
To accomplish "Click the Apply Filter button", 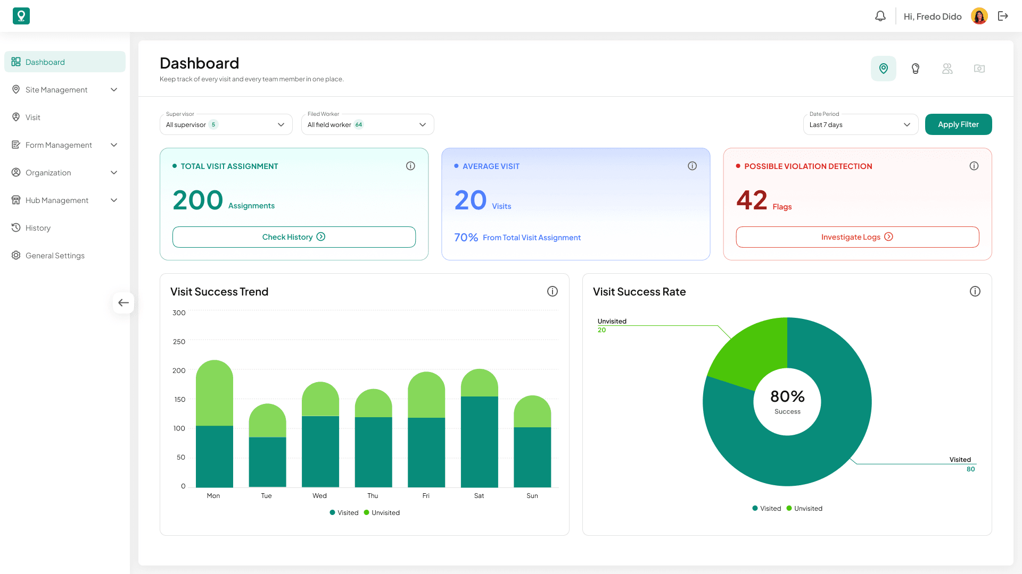I will 959,124.
